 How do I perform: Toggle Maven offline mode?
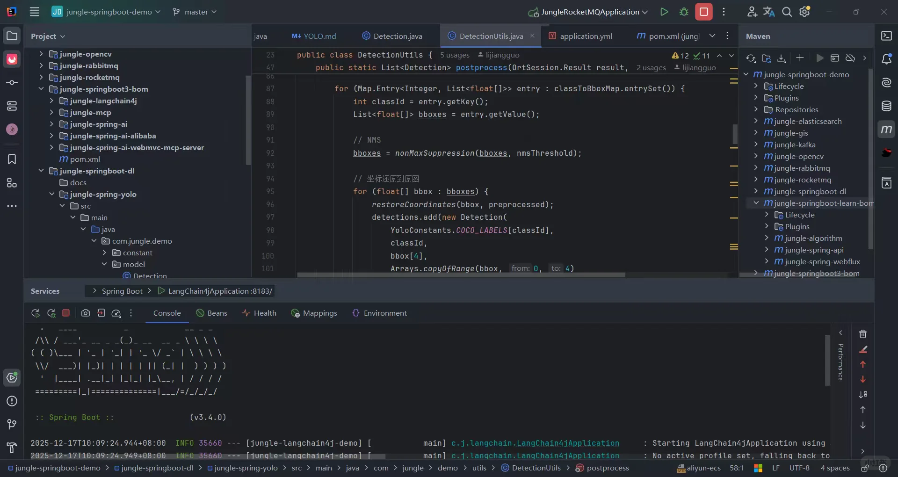(850, 58)
